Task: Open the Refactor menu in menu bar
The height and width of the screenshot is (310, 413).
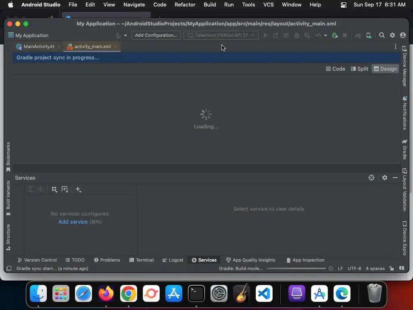Action: [x=185, y=4]
